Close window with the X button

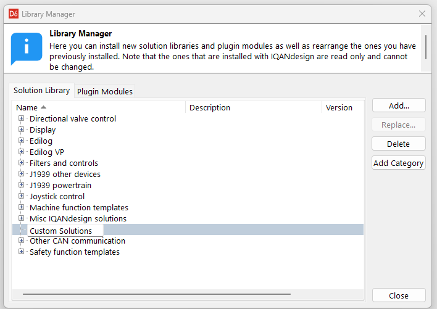(x=422, y=14)
